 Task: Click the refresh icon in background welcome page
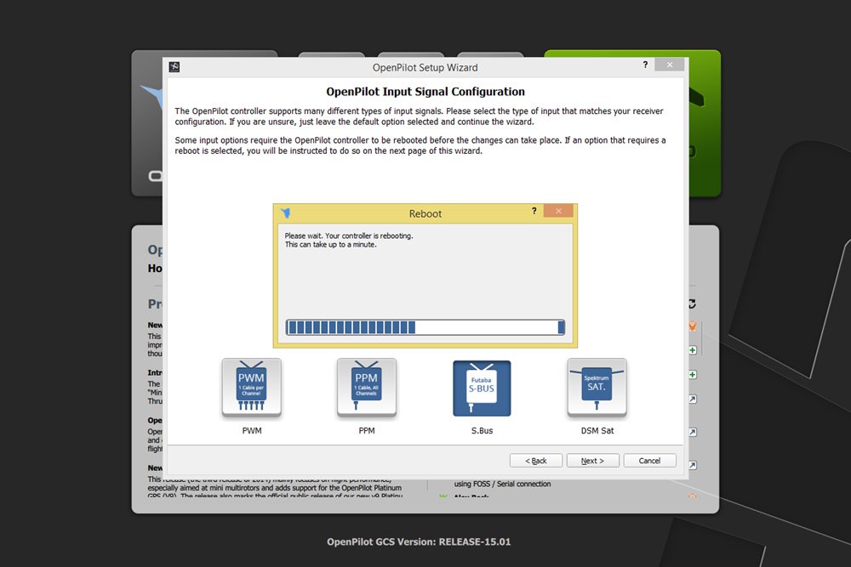tap(692, 304)
